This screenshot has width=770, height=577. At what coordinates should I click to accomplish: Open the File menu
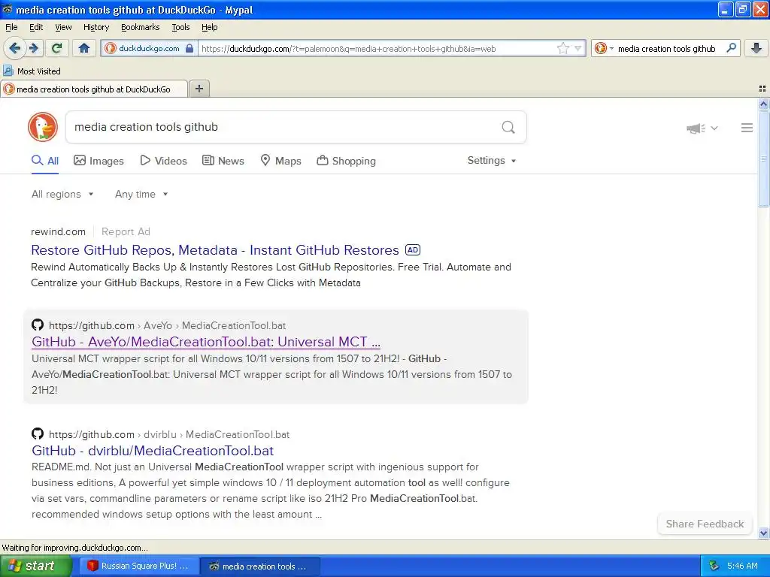pyautogui.click(x=11, y=28)
